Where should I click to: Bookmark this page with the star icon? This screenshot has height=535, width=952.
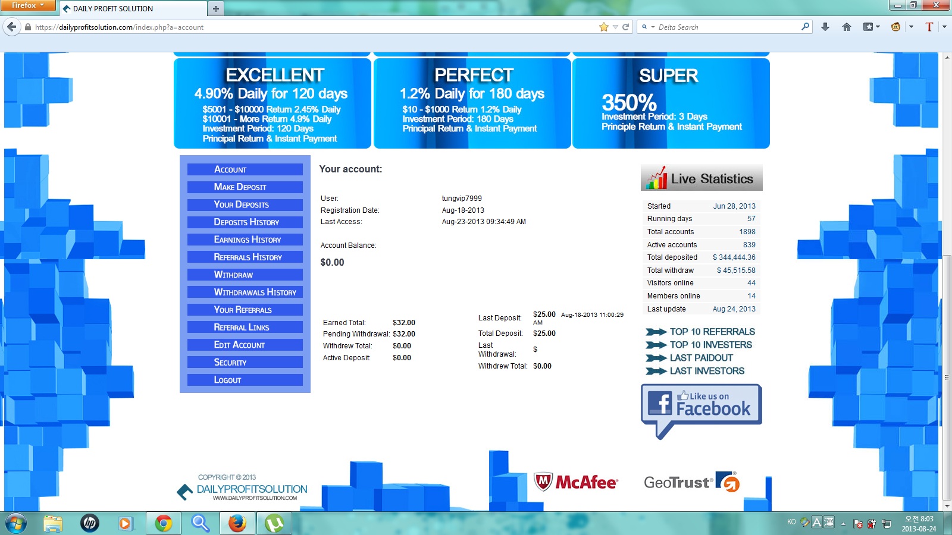click(x=604, y=27)
